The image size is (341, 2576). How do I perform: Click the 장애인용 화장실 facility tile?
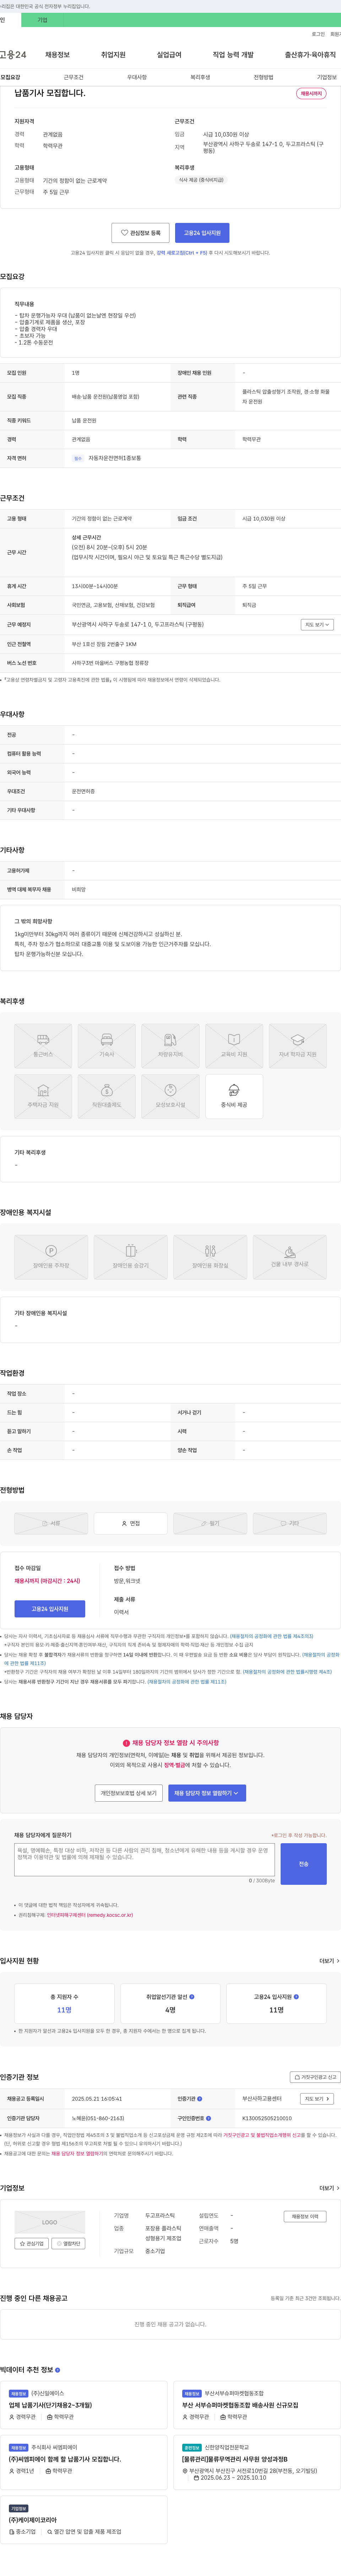click(210, 1257)
